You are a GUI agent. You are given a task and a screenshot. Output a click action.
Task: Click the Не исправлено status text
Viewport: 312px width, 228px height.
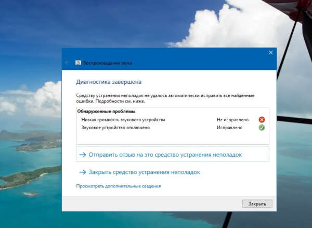(x=232, y=120)
